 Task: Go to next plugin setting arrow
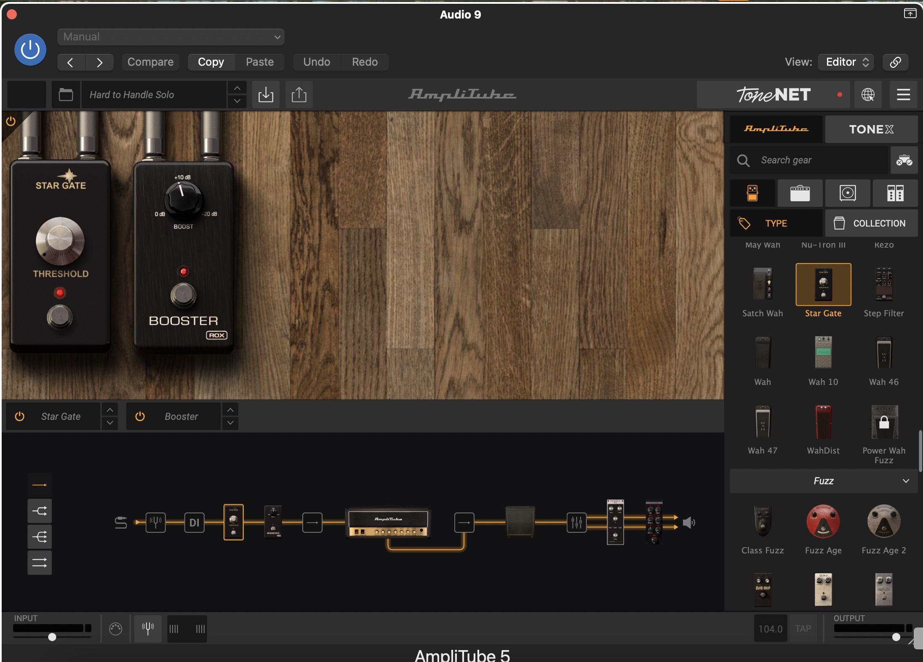[100, 62]
